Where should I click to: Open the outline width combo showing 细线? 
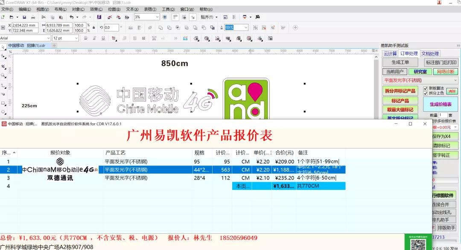pos(245,27)
